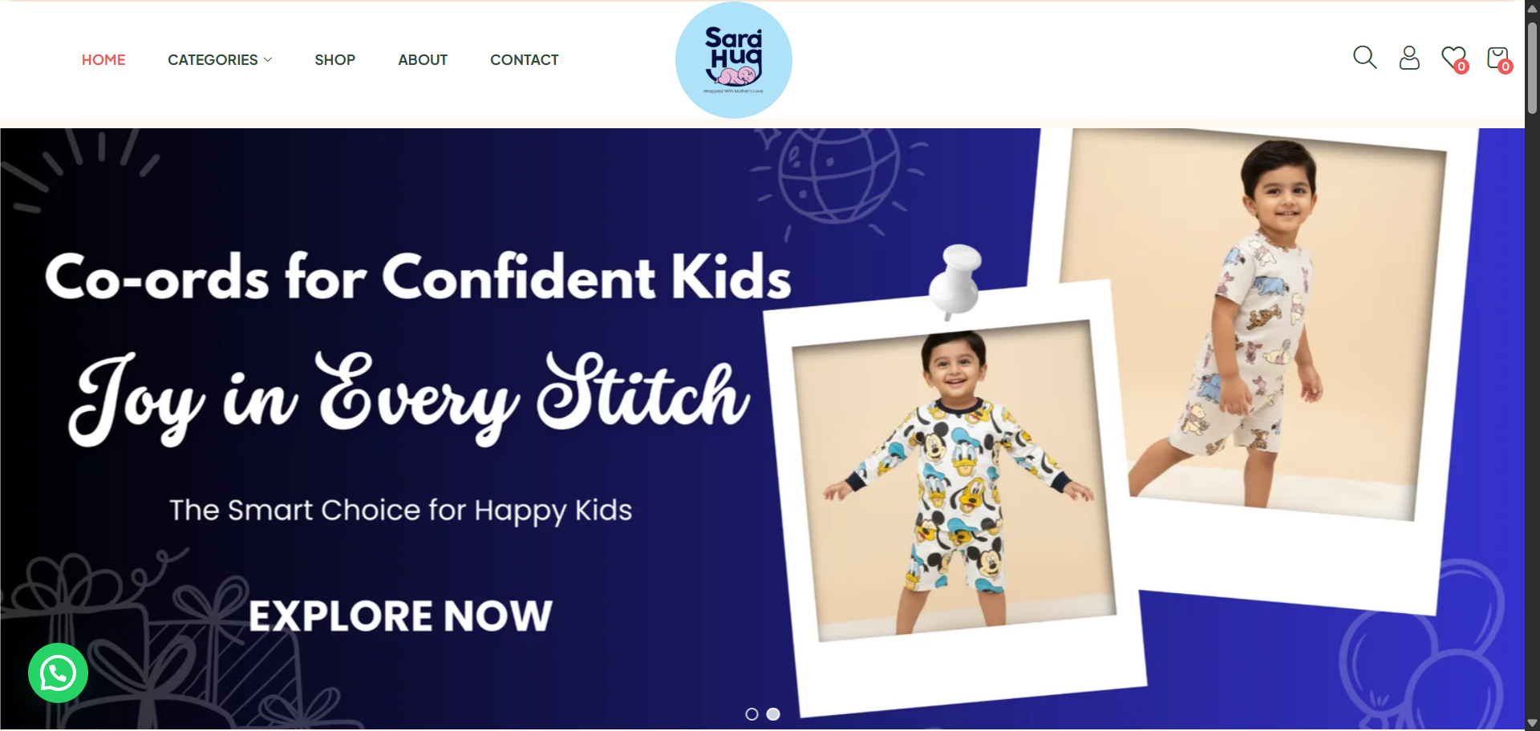The width and height of the screenshot is (1540, 731).
Task: Click the wishlist counter badge
Action: [1461, 67]
